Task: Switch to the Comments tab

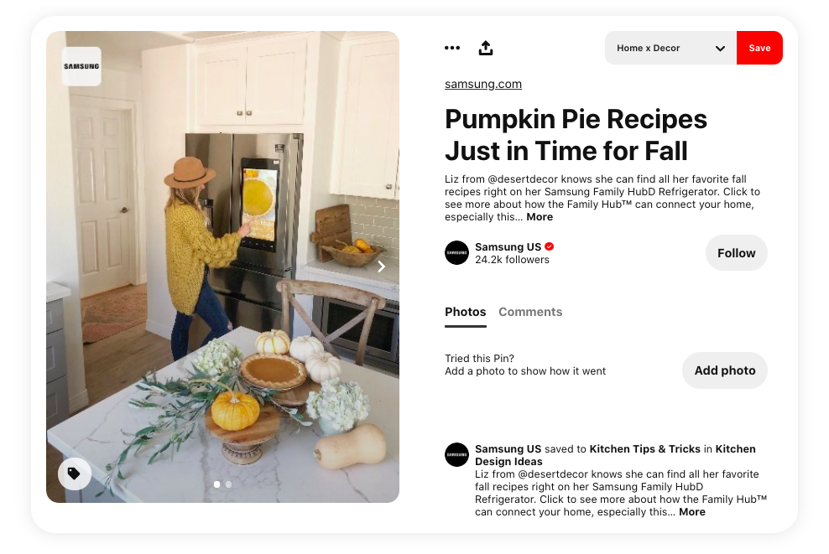Action: 530,312
